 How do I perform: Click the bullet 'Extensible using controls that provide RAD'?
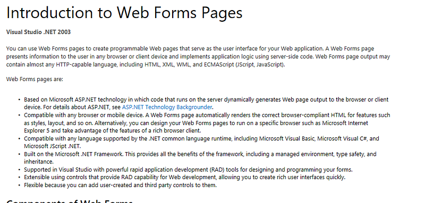pyautogui.click(x=184, y=178)
